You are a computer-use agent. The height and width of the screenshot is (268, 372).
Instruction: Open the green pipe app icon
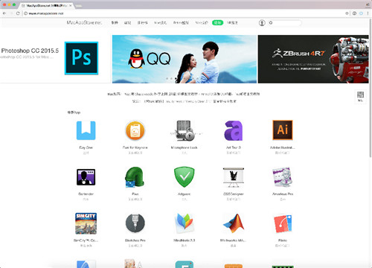tap(135, 177)
